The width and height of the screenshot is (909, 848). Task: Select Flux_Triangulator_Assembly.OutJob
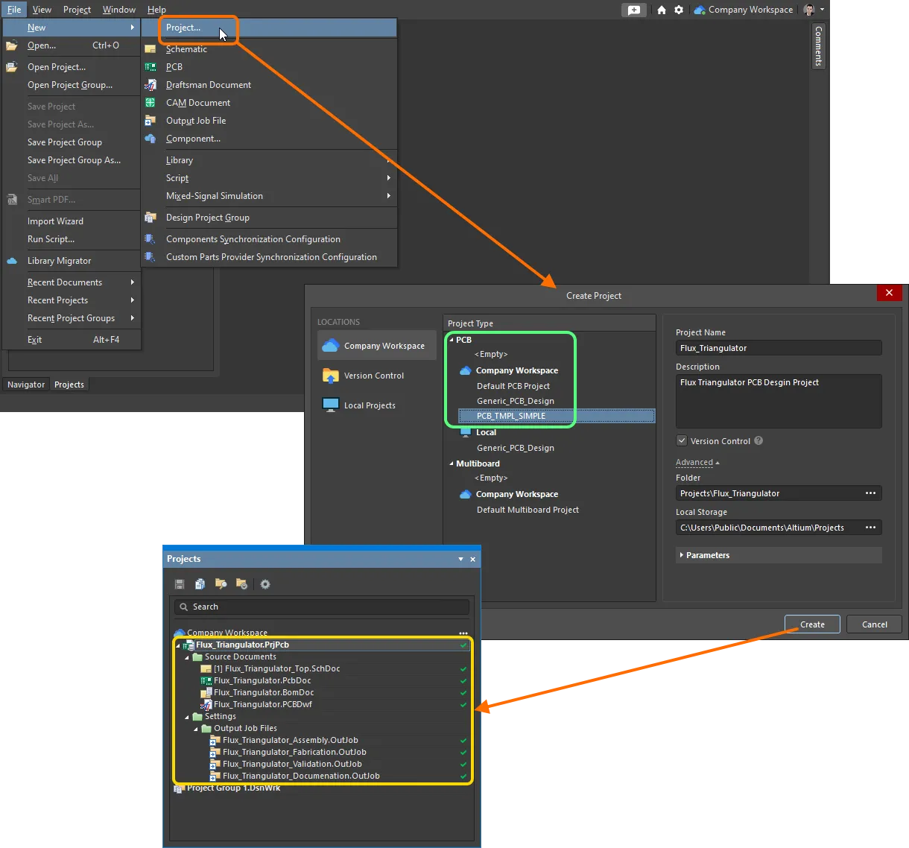[x=290, y=740]
